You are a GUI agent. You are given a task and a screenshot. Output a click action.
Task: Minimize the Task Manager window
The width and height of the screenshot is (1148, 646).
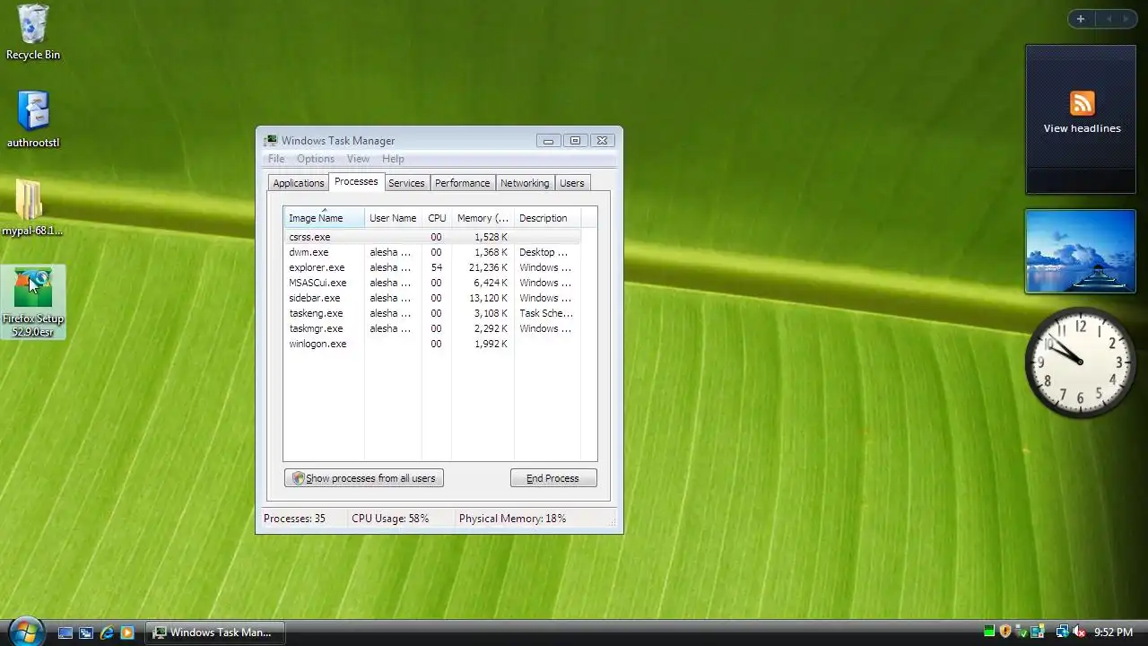pyautogui.click(x=549, y=140)
